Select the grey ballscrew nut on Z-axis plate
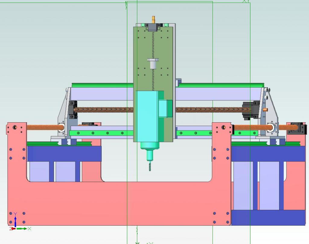 point(153,63)
